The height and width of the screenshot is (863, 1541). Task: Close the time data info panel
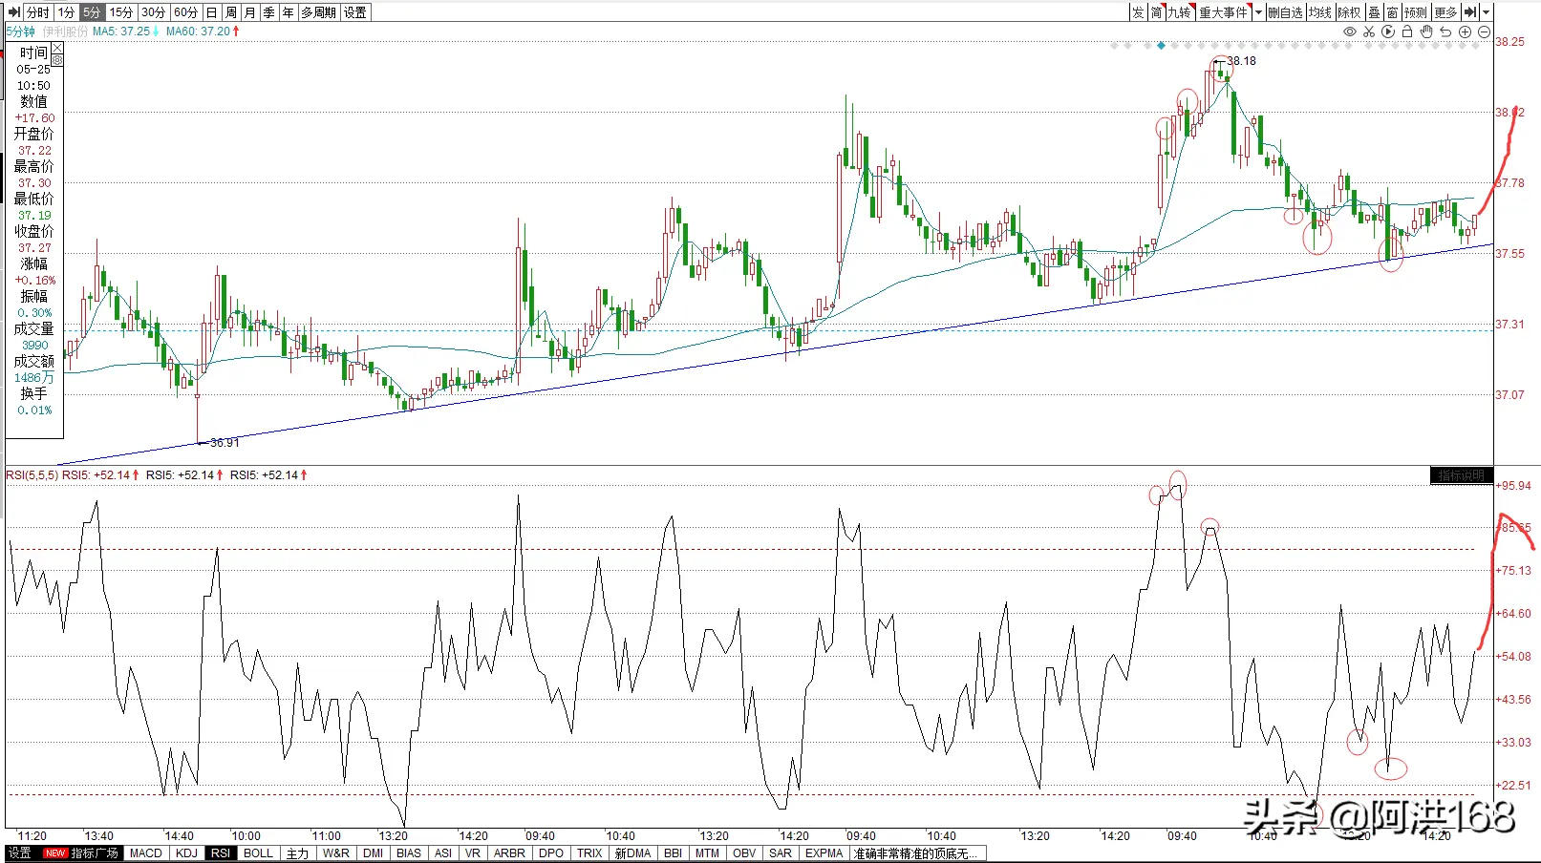point(57,48)
